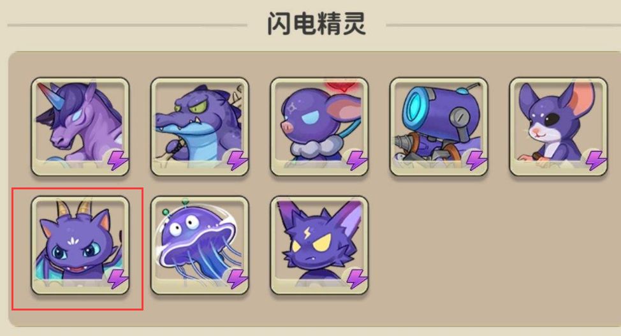Screen dimensions: 621x336
Task: Choose the purple jellyfish sprite card
Action: click(200, 245)
